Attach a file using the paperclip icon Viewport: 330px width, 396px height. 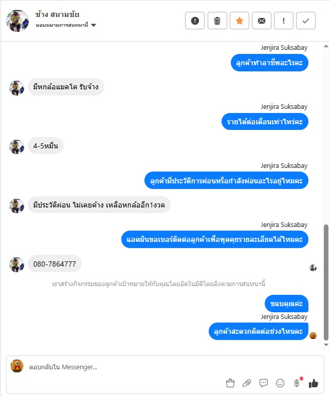(x=247, y=383)
